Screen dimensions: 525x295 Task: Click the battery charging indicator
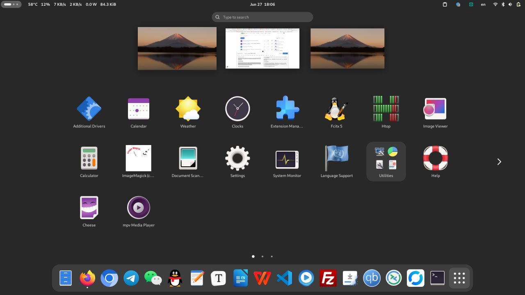click(518, 4)
